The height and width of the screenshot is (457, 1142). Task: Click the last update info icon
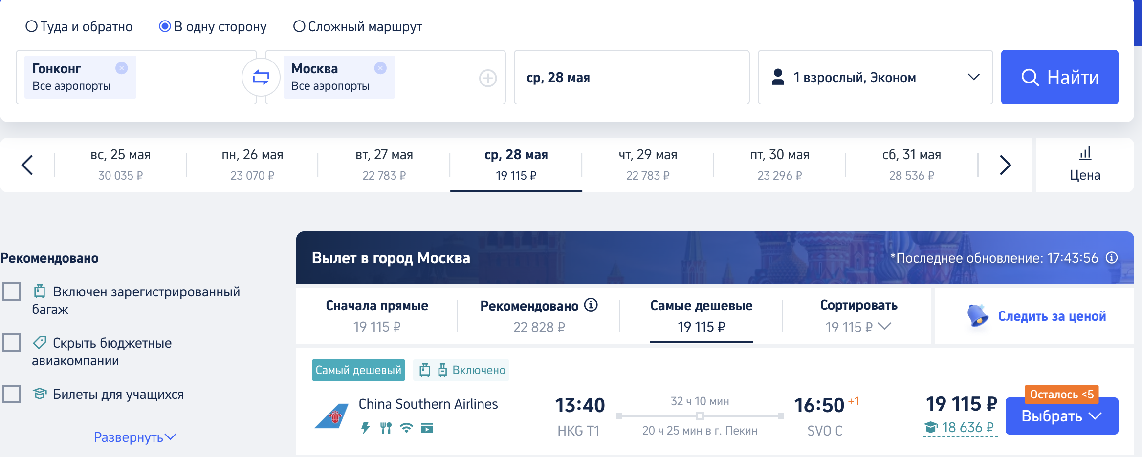click(x=1112, y=257)
